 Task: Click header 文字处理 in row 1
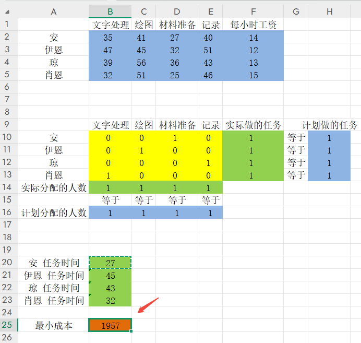click(111, 25)
